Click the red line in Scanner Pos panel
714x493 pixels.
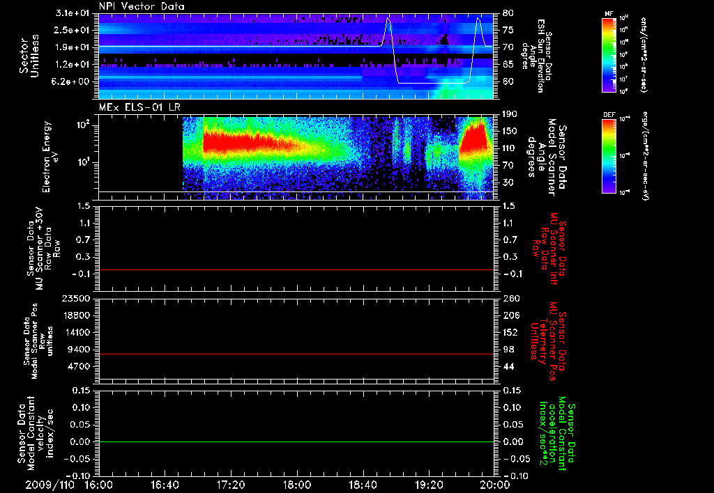296,354
